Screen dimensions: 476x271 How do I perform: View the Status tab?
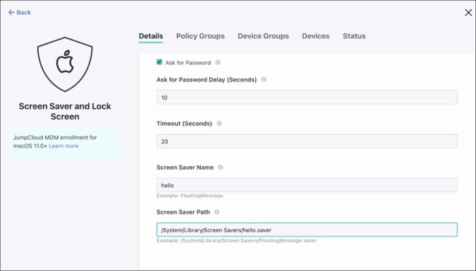354,36
